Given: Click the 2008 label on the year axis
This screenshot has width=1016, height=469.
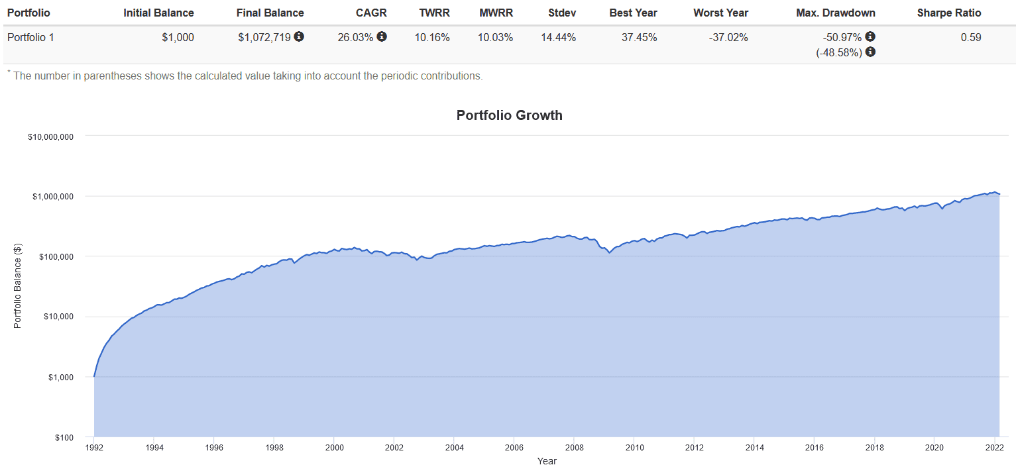Looking at the screenshot, I should (575, 447).
